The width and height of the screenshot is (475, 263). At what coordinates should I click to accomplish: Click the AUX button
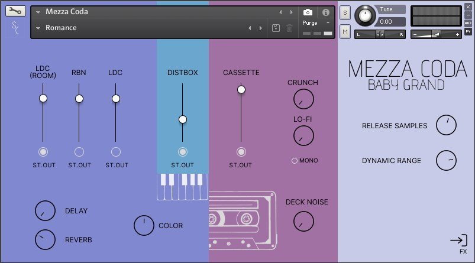(468, 23)
